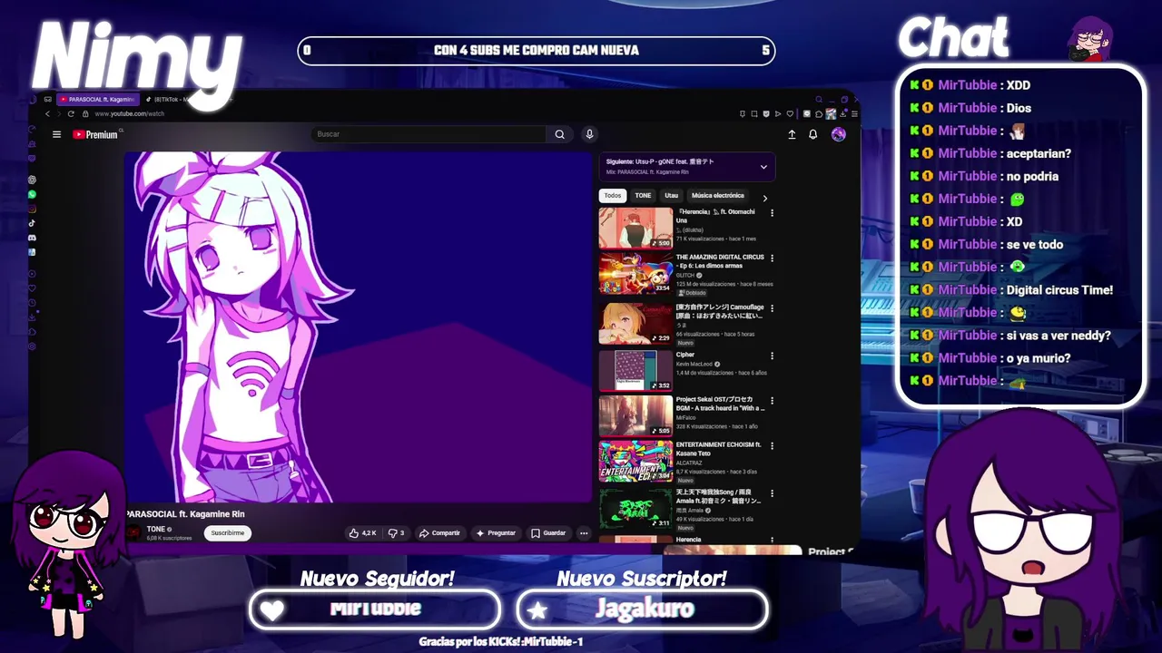1162x653 pixels.
Task: Like the PARASOCIAL video
Action: [x=363, y=533]
